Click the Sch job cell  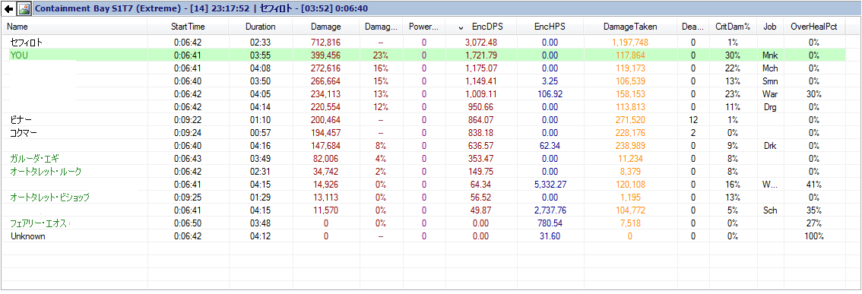click(769, 210)
